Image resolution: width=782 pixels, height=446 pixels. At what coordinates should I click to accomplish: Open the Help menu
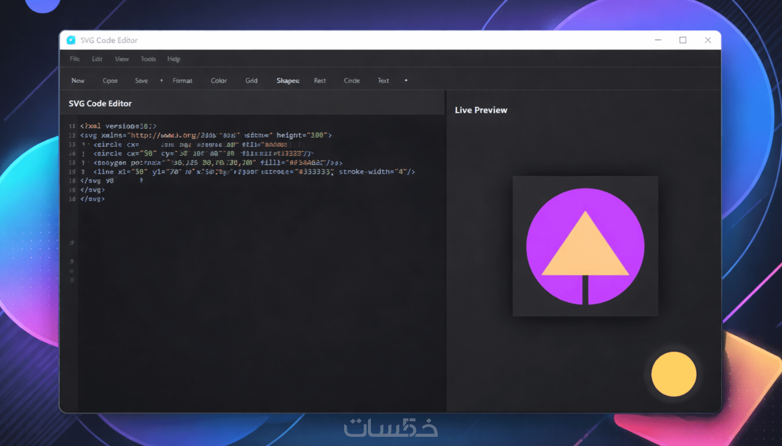174,59
